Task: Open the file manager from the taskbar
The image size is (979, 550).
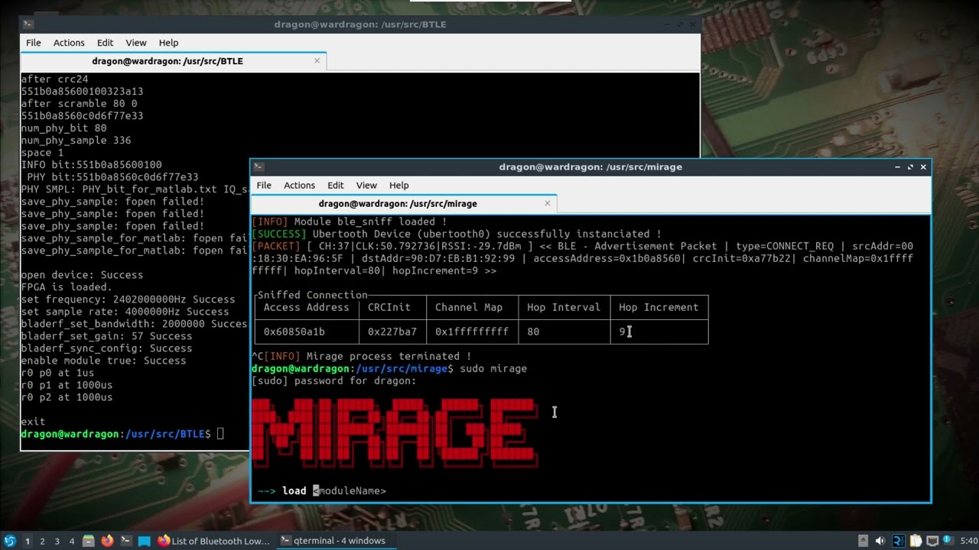Action: [x=89, y=541]
